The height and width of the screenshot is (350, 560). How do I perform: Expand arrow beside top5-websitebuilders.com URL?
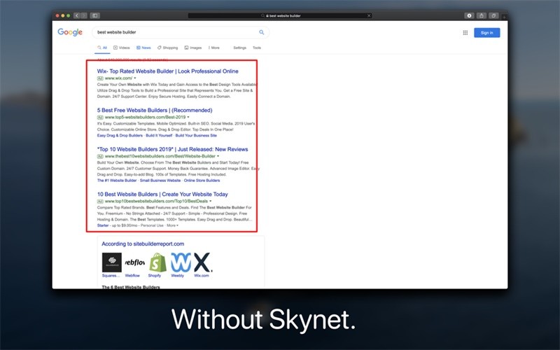[188, 117]
